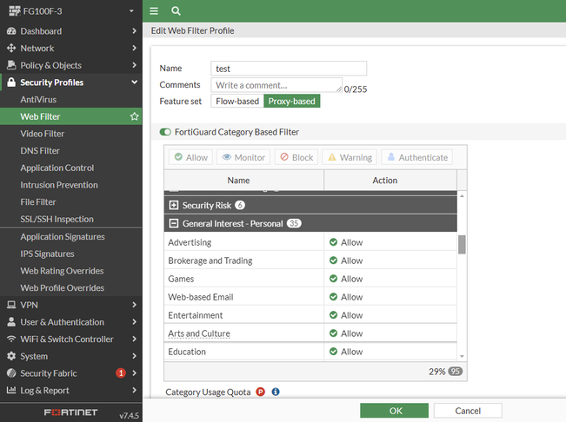Click the category list vertical scrollbar thumb
The height and width of the screenshot is (422, 566).
coord(462,244)
